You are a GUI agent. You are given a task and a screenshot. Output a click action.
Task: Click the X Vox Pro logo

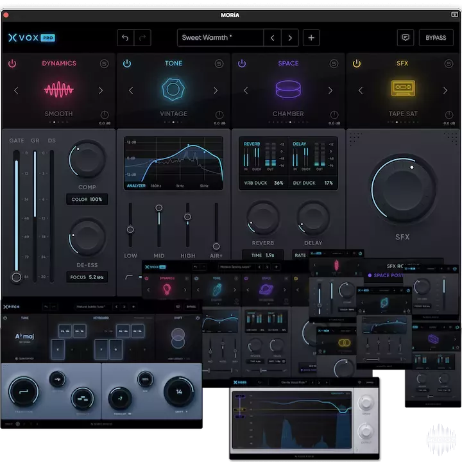pos(32,38)
